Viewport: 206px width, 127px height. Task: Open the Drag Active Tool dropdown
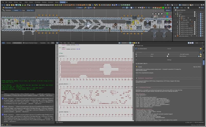[30, 10]
